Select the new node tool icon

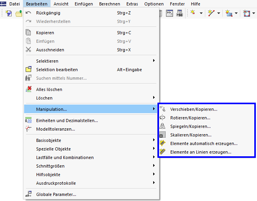pos(192,13)
